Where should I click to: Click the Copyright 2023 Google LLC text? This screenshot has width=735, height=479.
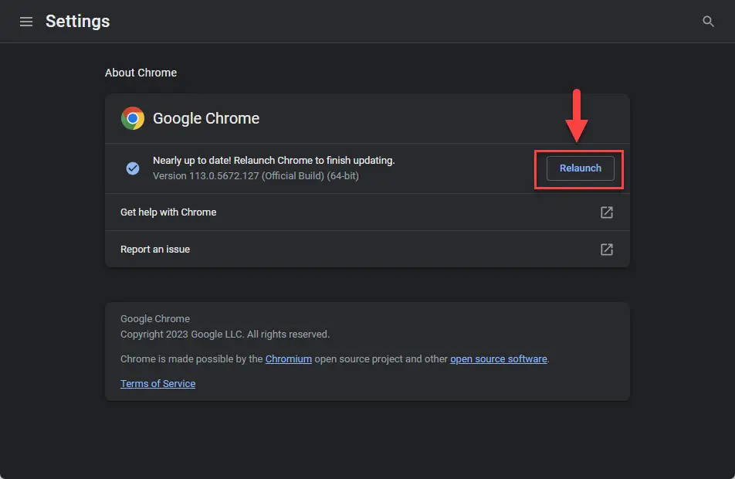coord(225,334)
